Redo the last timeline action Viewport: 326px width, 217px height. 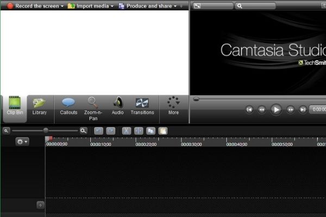111,131
